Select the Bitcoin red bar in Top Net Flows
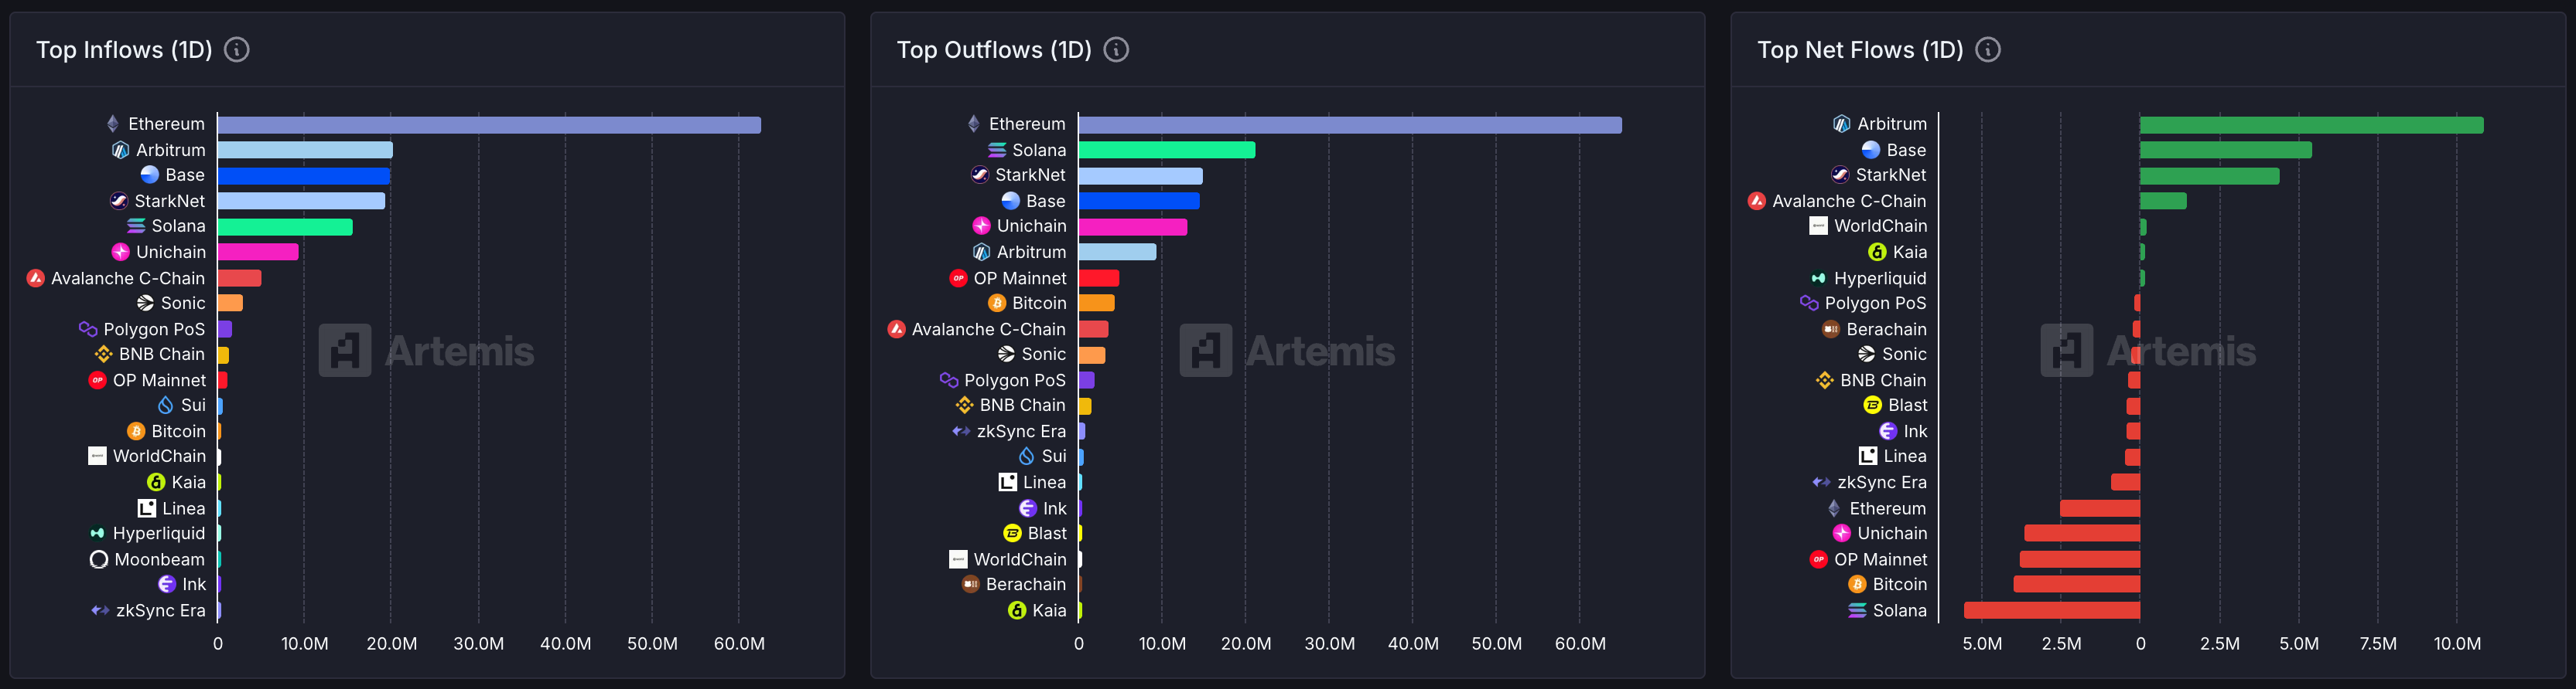Image resolution: width=2576 pixels, height=689 pixels. (x=2077, y=584)
